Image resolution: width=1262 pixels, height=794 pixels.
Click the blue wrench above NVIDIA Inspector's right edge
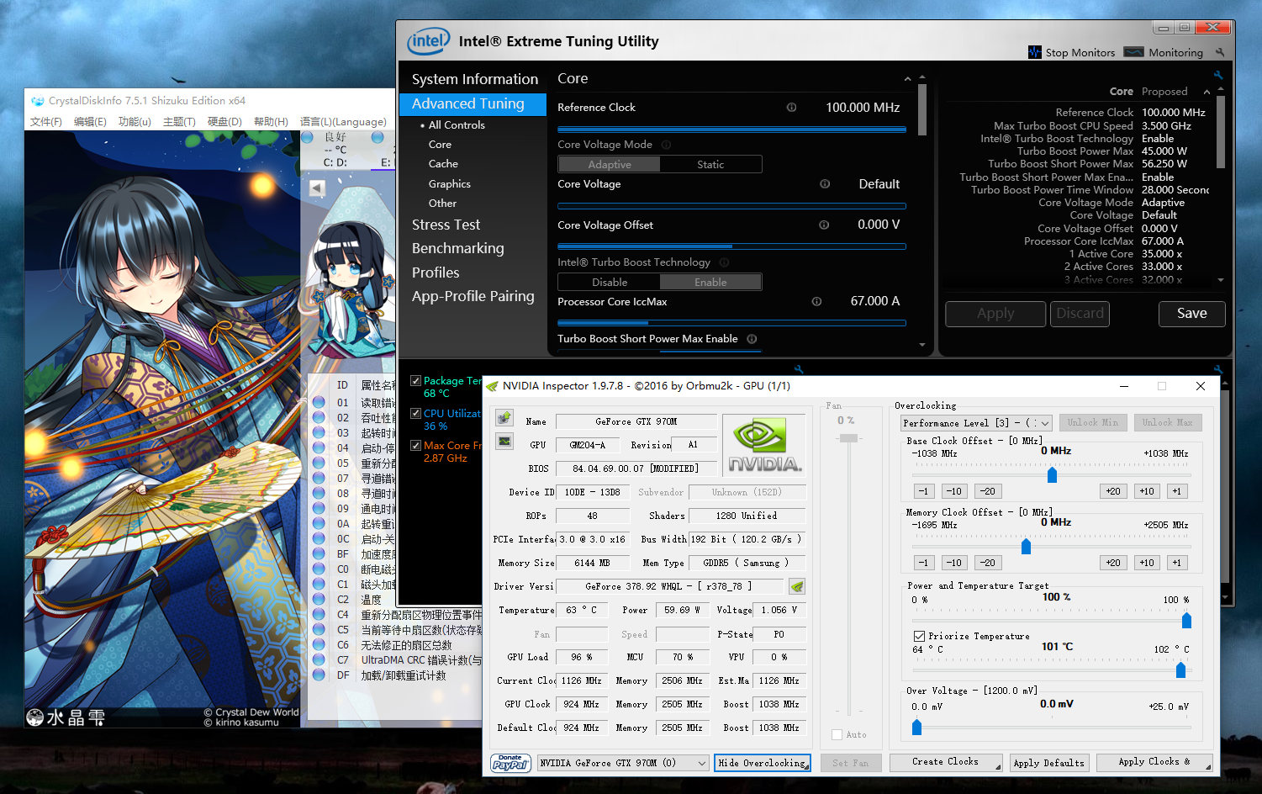[x=1218, y=369]
